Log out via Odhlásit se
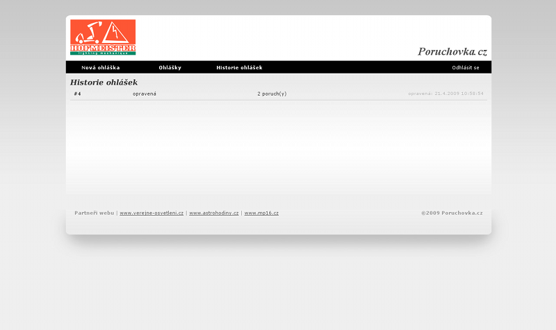This screenshot has height=330, width=556. point(466,67)
